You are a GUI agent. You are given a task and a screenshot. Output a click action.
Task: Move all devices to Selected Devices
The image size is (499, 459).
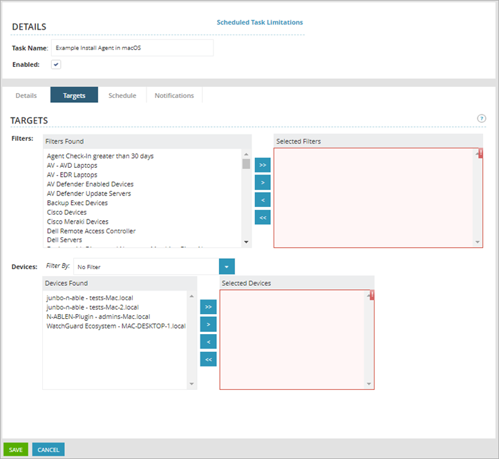208,306
